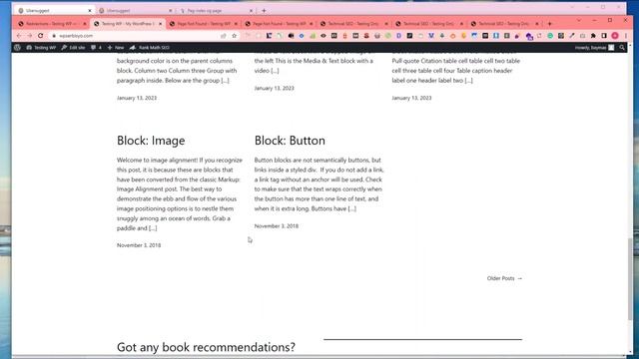Click the admin bar search magnifier

coord(622,48)
